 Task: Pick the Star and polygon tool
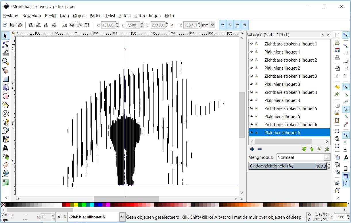tap(5, 105)
